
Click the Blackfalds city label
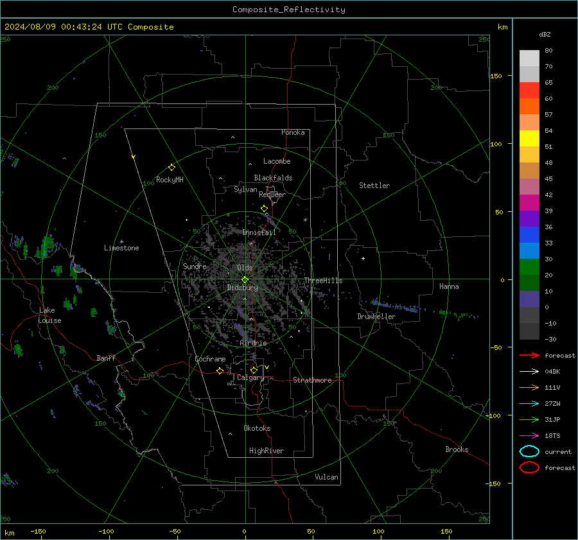tap(273, 178)
